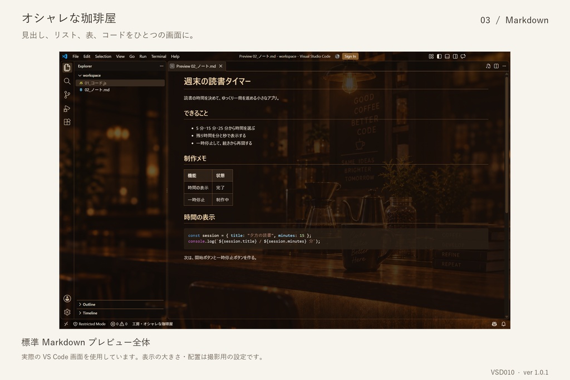Click the Copilot icon next to Sign In
Viewport: 570px width, 380px height.
point(337,56)
